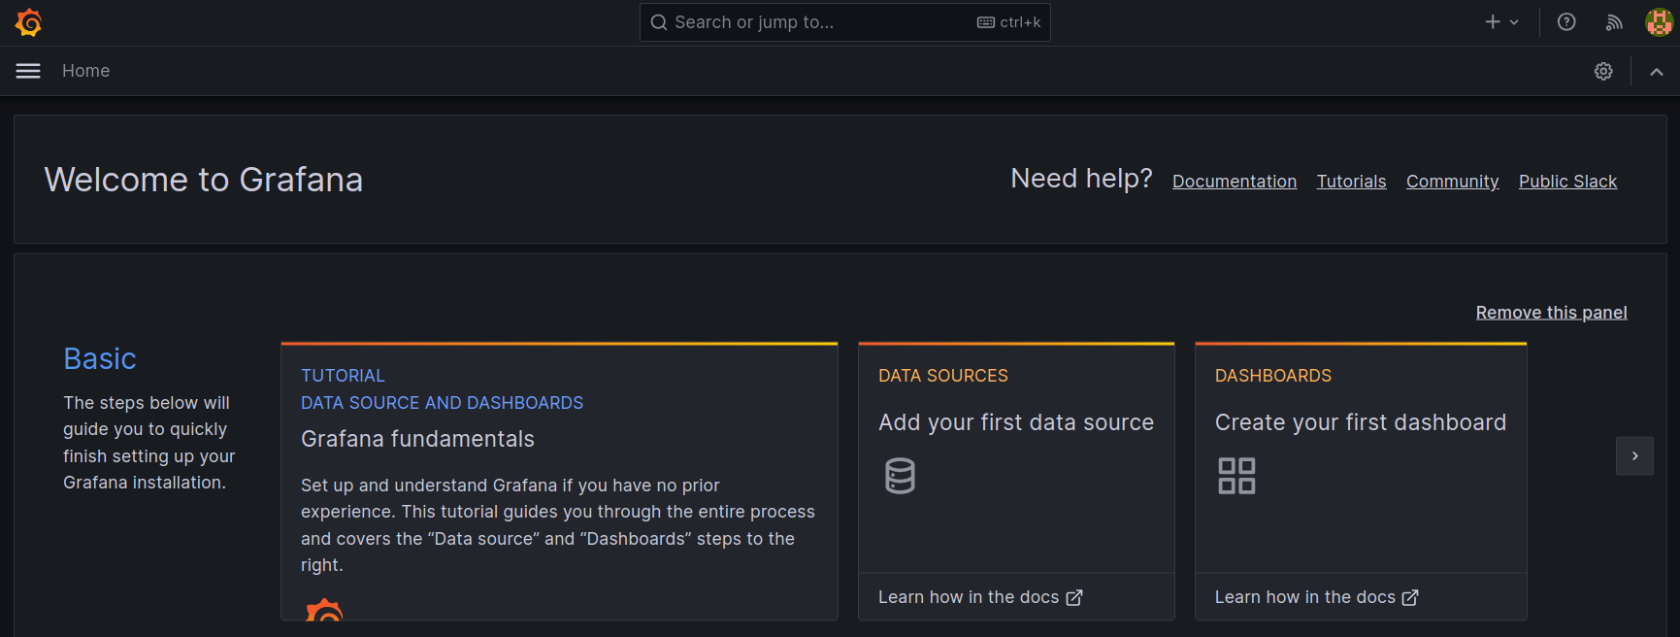
Task: Click the Grafana logo icon
Action: click(29, 22)
